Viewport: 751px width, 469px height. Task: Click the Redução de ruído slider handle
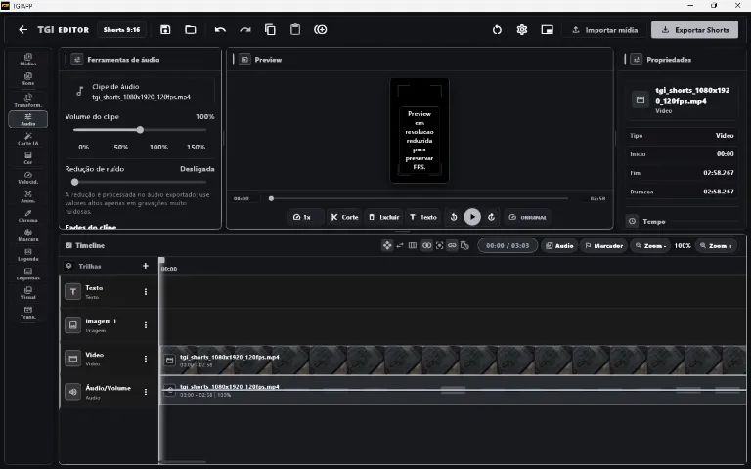click(74, 182)
